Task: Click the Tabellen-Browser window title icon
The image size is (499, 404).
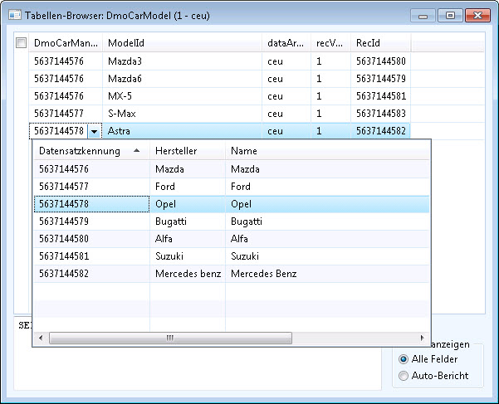Action: [x=15, y=15]
